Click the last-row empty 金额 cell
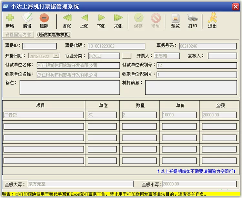This screenshot has width=242, height=198. (x=219, y=161)
